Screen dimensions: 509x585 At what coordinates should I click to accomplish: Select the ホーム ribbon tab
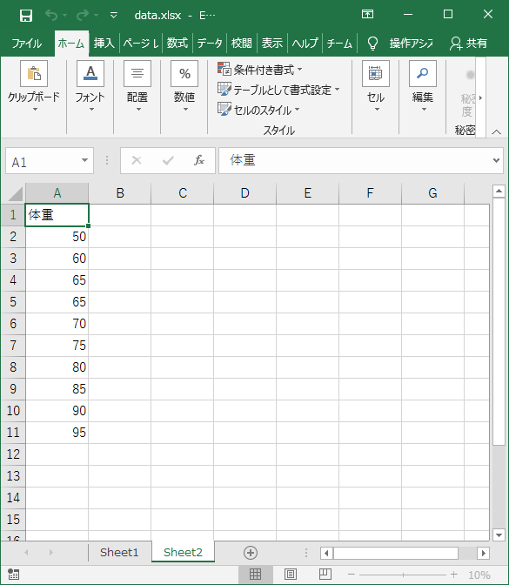(x=71, y=44)
